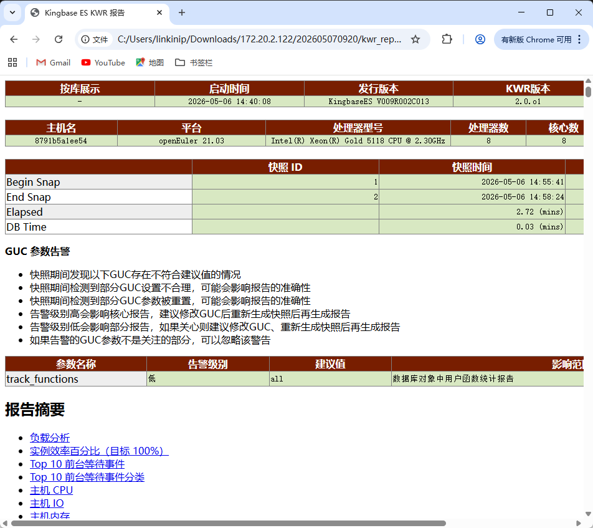Select the all recommended value cell
The image size is (593, 528).
[x=330, y=379]
